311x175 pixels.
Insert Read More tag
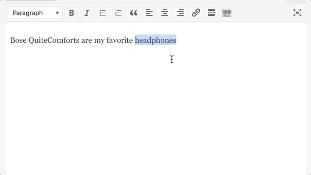211,13
